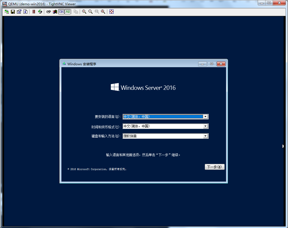Zoom out the VNC view

pyautogui.click(x=90, y=12)
